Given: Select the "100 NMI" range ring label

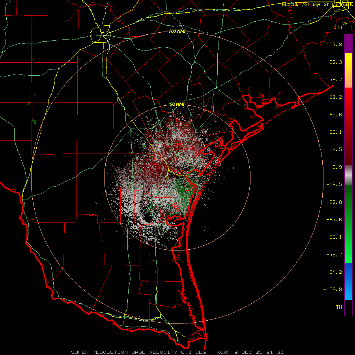Looking at the screenshot, I should click(x=177, y=31).
